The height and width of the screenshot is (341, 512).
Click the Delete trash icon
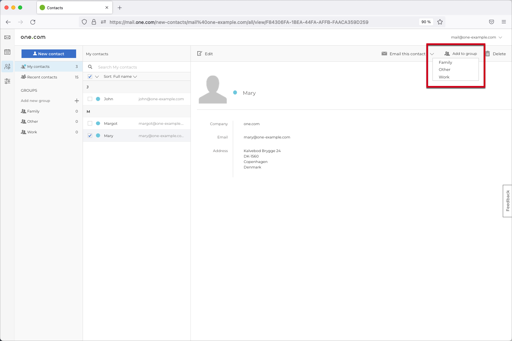tap(488, 54)
